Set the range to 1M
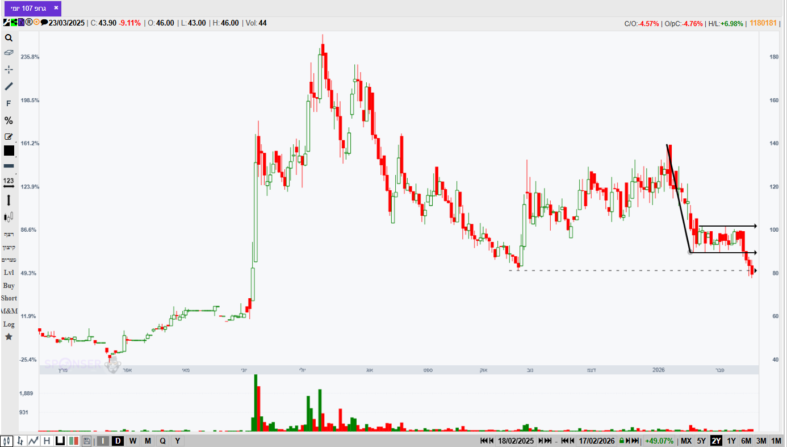Screen dimensions: 787x447 point(776,441)
